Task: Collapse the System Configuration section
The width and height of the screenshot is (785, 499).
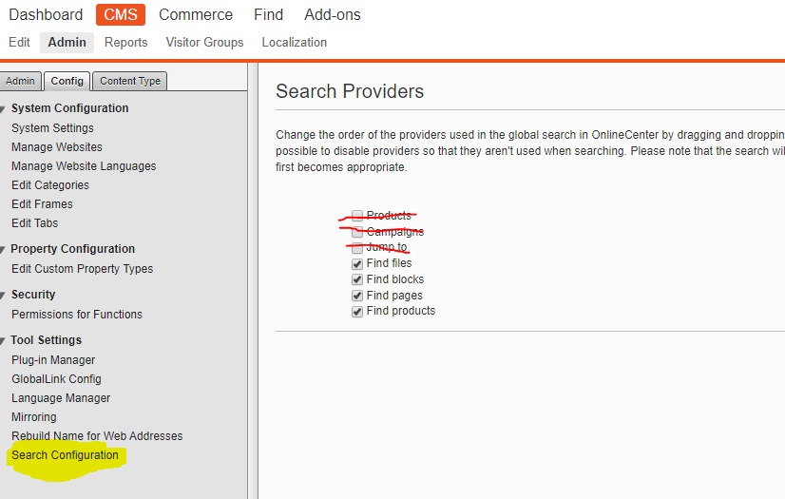Action: [x=4, y=108]
